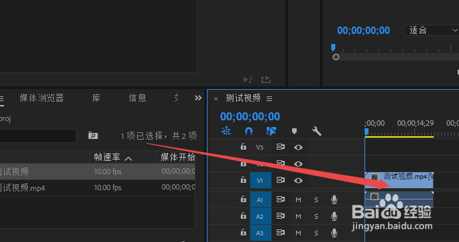The height and width of the screenshot is (242, 459).
Task: Toggle sync lock for track V3
Action: tap(281, 147)
